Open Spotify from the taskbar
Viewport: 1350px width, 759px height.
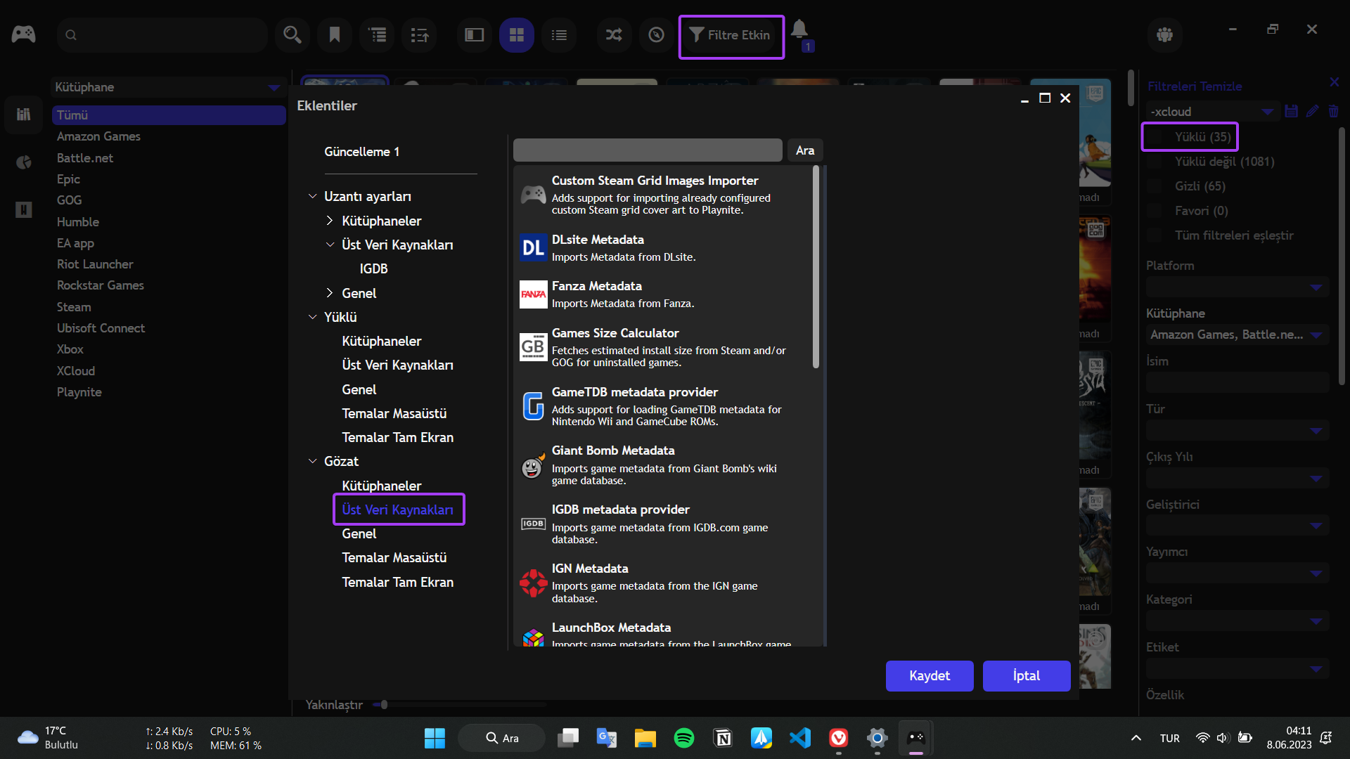click(683, 738)
